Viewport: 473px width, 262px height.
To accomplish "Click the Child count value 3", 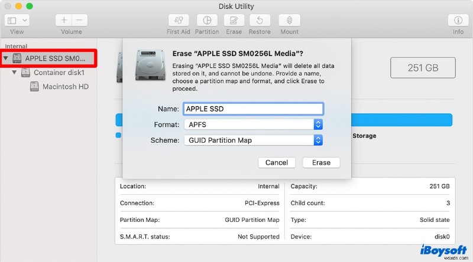I will [x=448, y=203].
